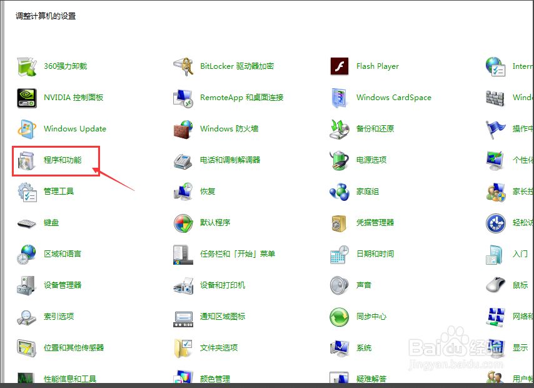
Task: Click the Windows CardSpace link
Action: click(393, 98)
